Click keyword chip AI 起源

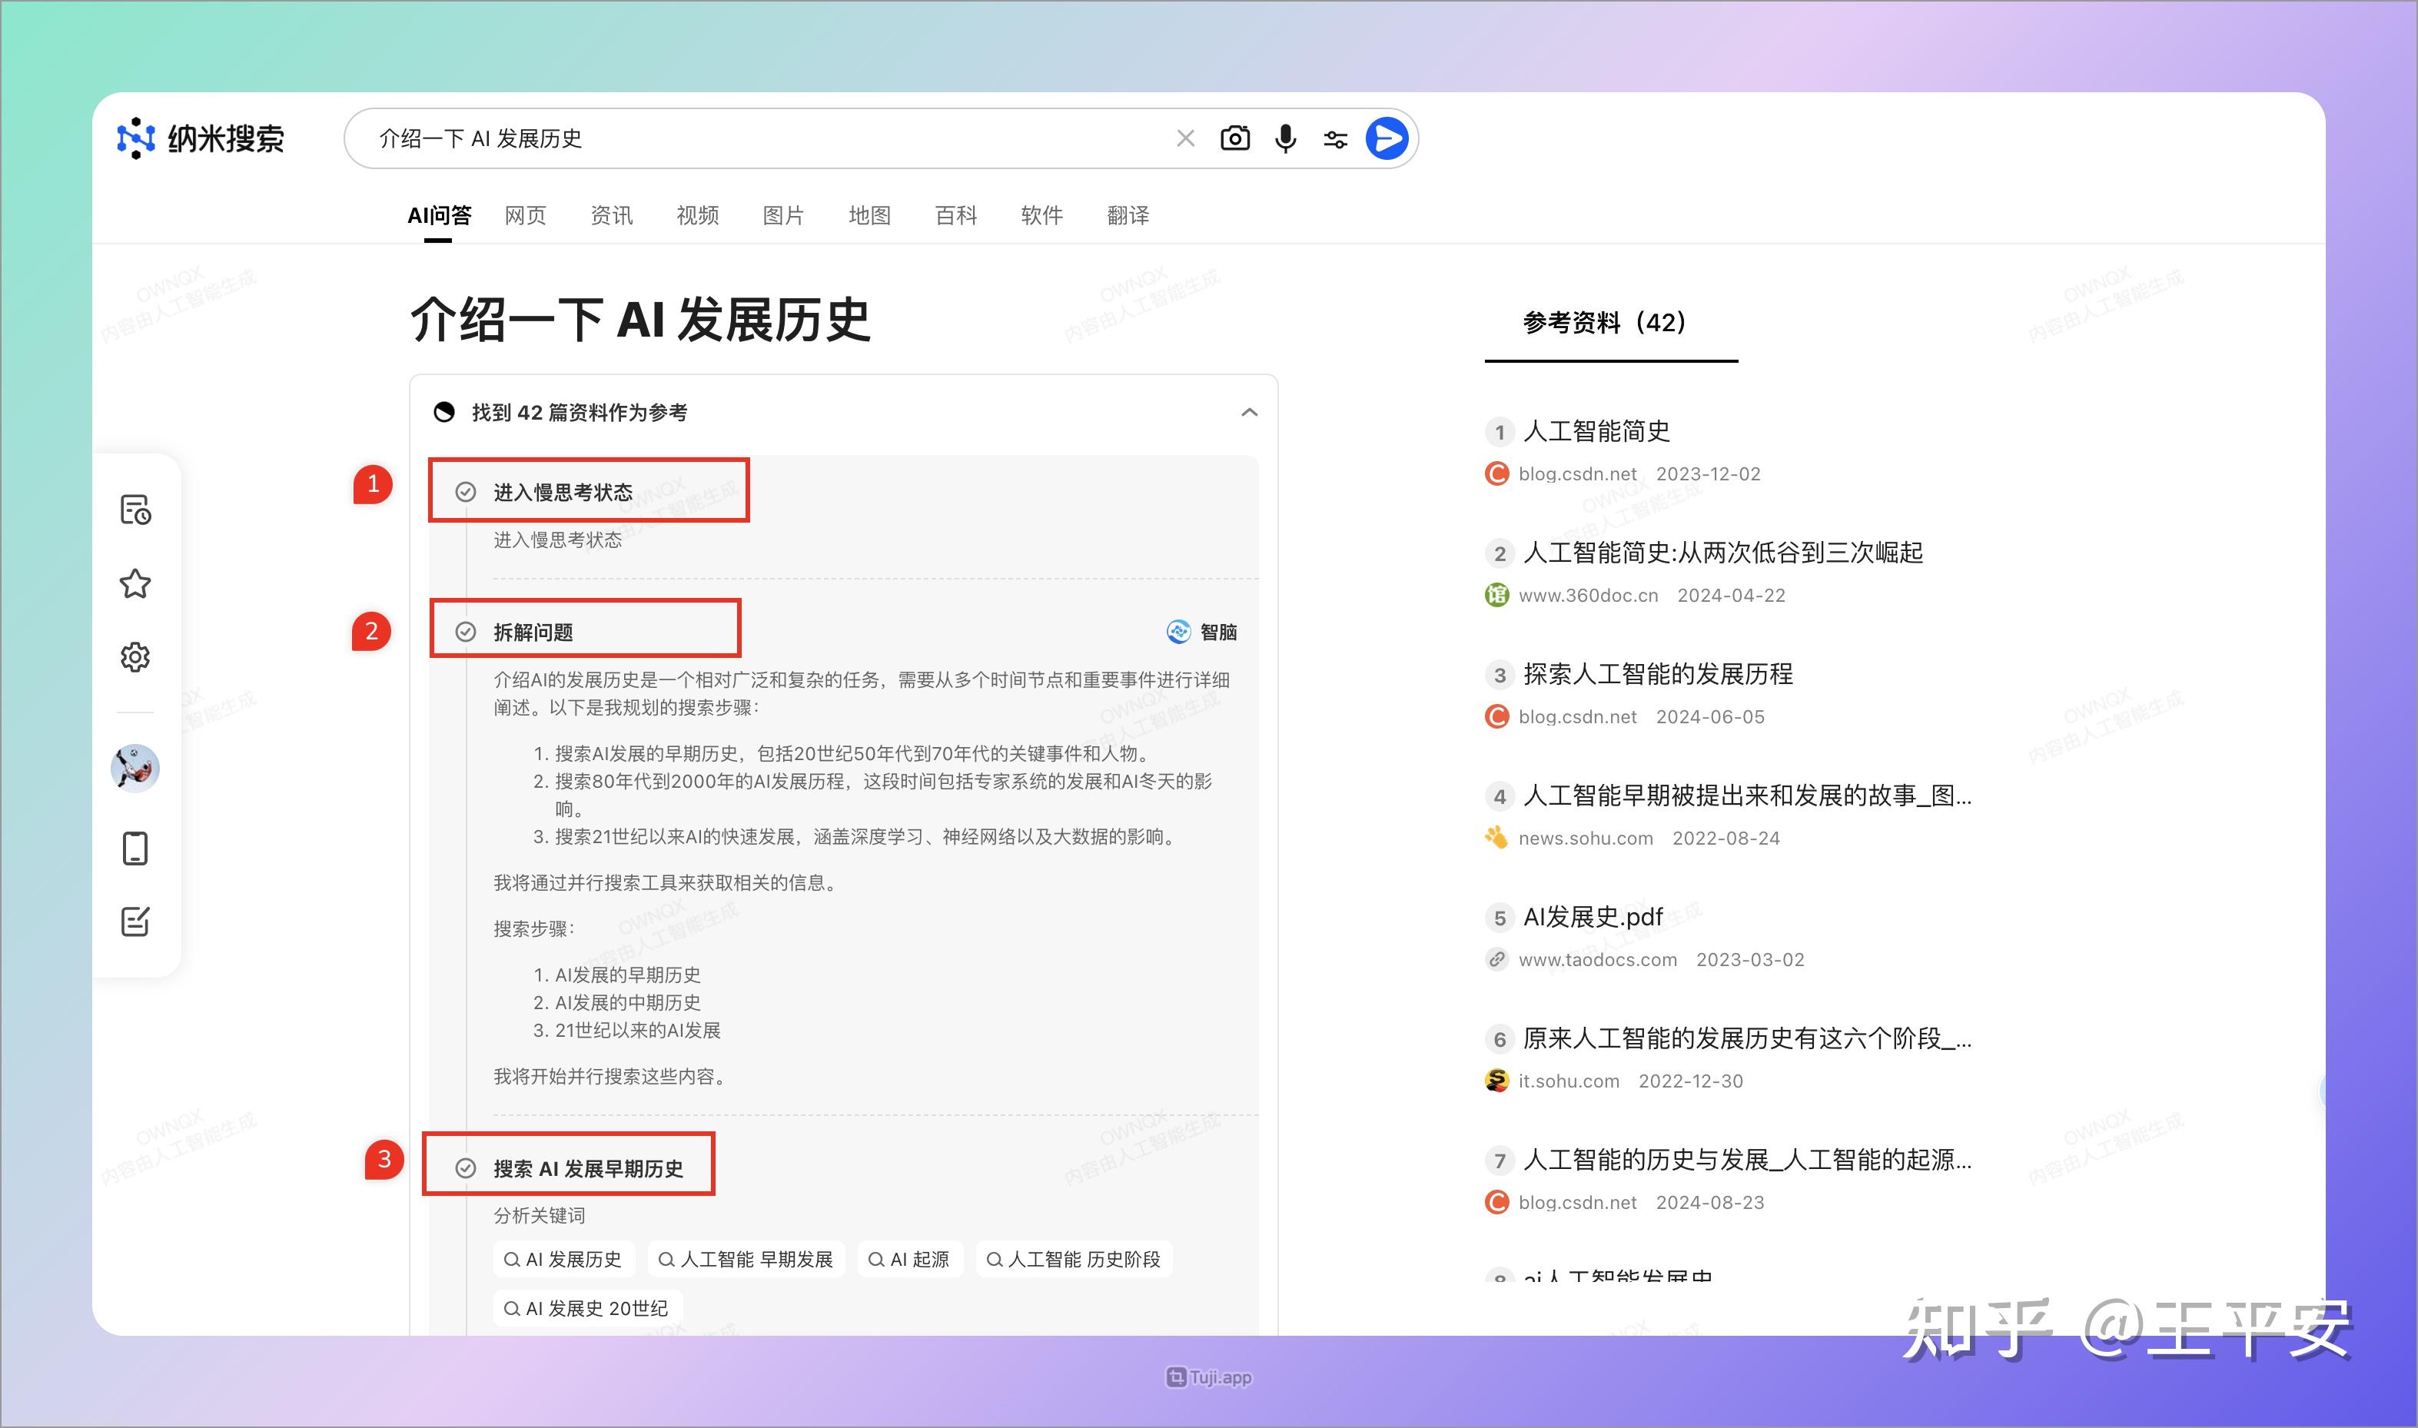[908, 1260]
